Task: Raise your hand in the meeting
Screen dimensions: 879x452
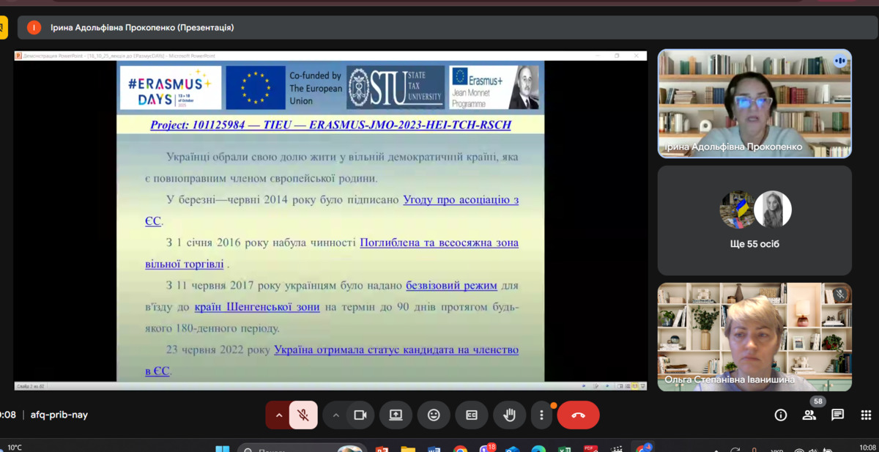Action: pyautogui.click(x=509, y=415)
